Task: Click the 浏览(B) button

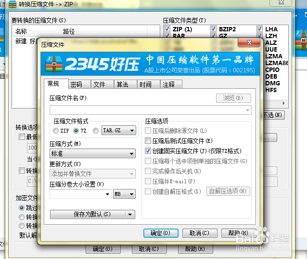Action: 233,98
